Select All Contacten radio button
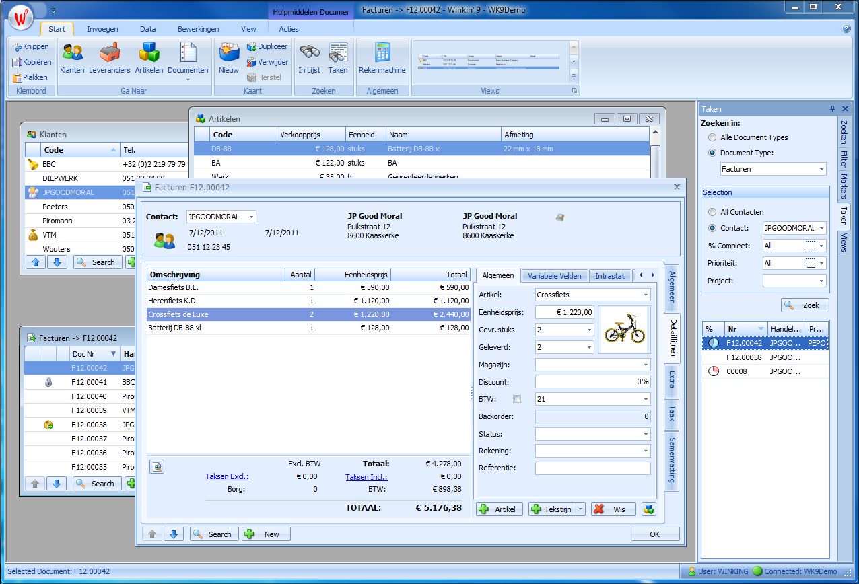The height and width of the screenshot is (584, 859). pyautogui.click(x=712, y=212)
